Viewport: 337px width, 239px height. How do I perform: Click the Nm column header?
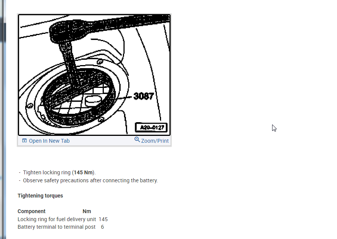point(87,211)
